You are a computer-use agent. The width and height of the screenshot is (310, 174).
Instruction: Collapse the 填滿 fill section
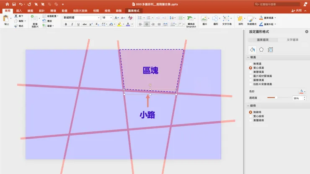(248, 57)
